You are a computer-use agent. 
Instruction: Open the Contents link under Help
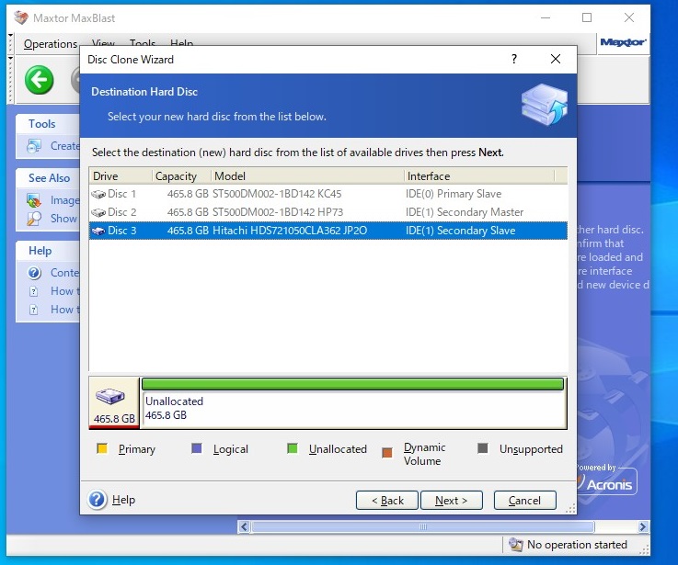tap(65, 273)
